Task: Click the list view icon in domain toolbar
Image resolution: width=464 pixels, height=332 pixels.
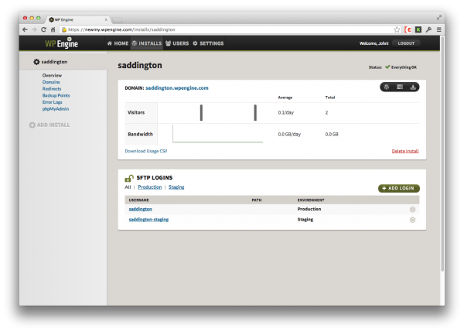Action: point(400,87)
